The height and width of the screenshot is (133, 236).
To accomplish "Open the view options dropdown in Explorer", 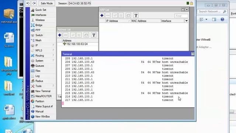I will [x=206, y=19].
